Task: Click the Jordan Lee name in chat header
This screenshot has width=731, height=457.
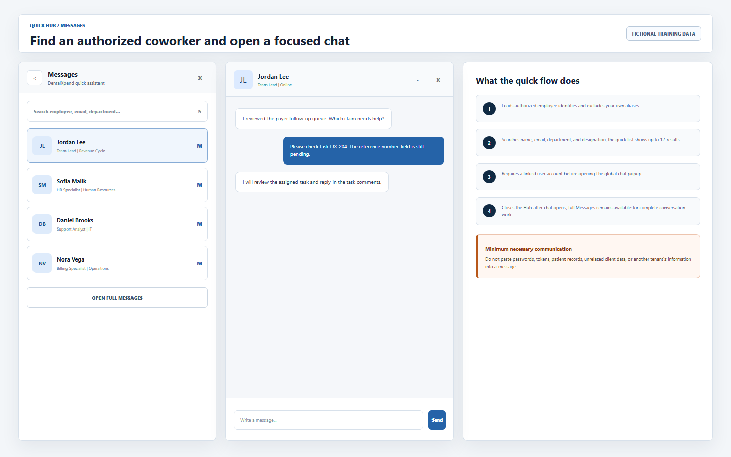Action: [273, 77]
